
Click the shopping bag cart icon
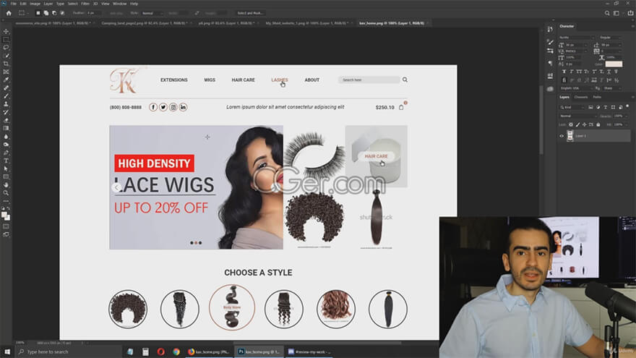401,107
